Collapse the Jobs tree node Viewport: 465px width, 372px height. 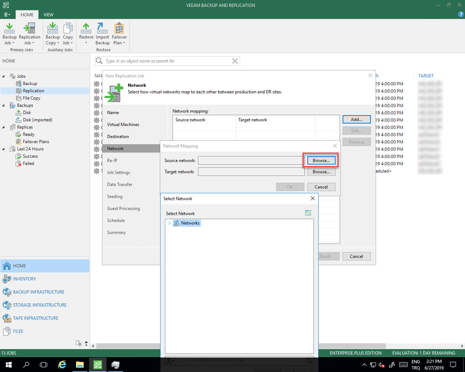click(x=4, y=76)
